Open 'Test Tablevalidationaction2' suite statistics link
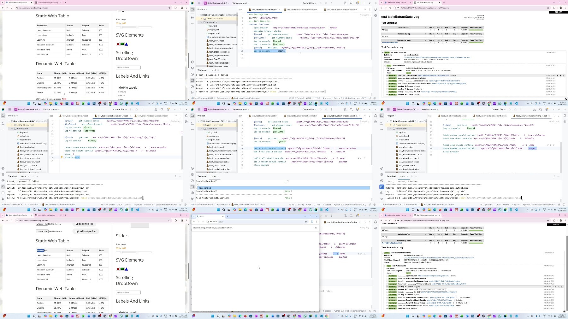 tap(392, 243)
